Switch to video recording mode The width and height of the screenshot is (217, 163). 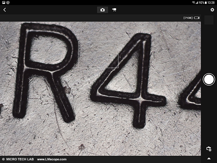pos(114,10)
